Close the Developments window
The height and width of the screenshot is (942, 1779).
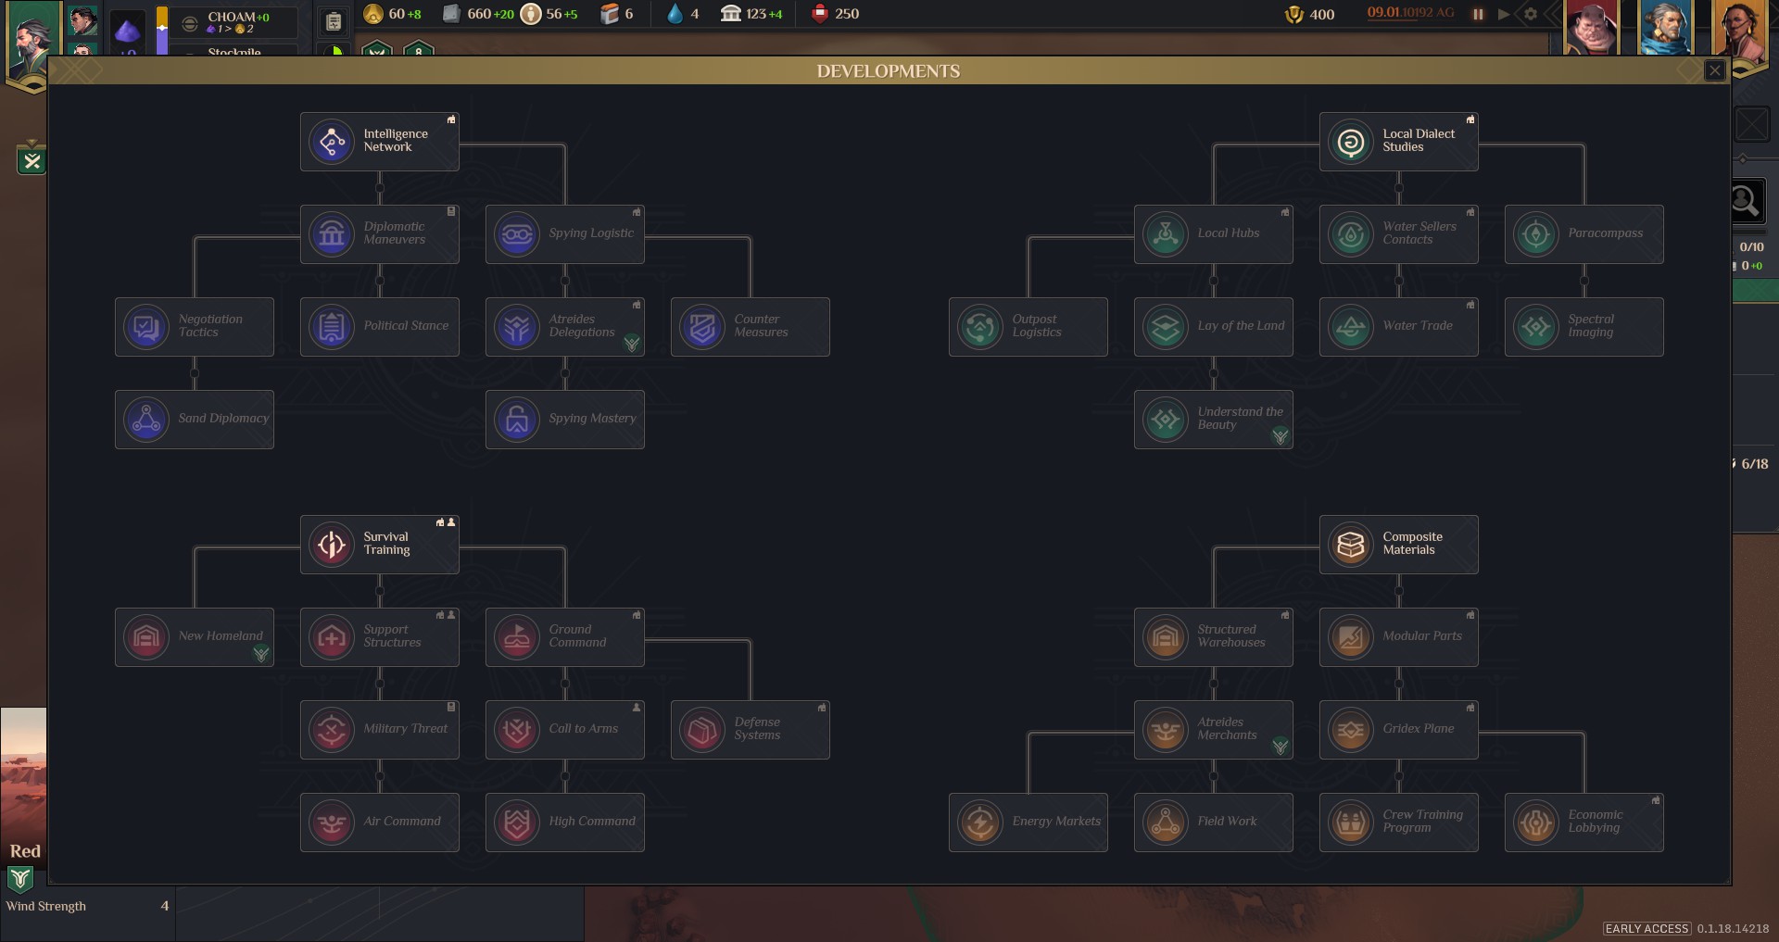click(x=1715, y=70)
